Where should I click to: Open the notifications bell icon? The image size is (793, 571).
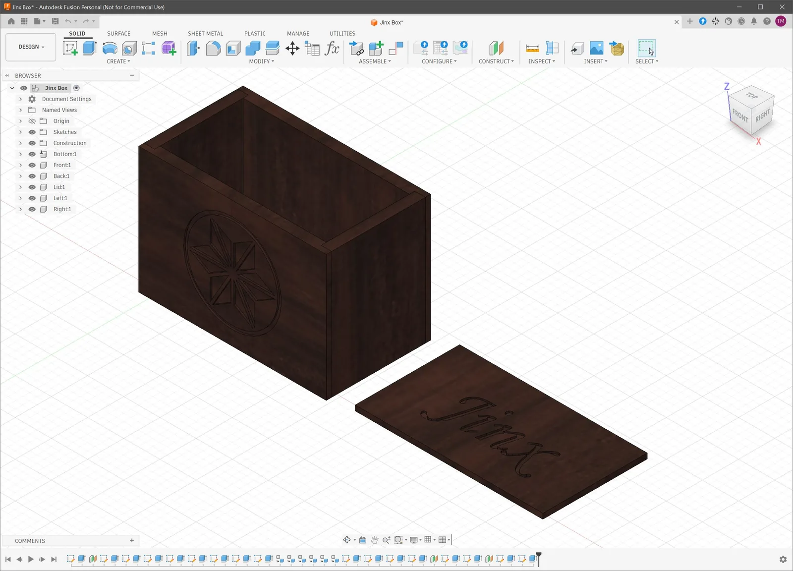point(754,21)
